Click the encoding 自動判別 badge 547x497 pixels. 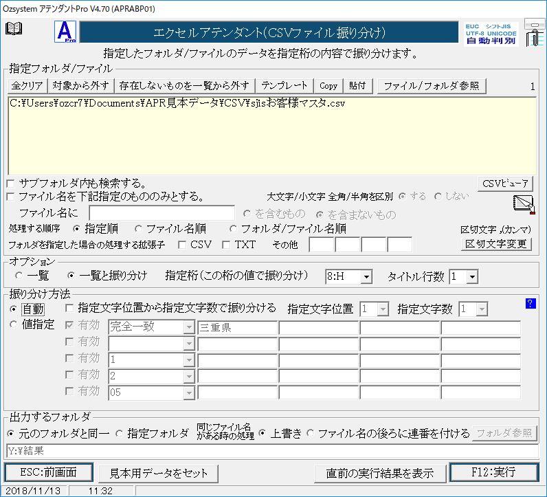(491, 34)
